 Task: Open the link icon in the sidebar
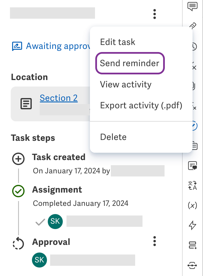pos(193,26)
